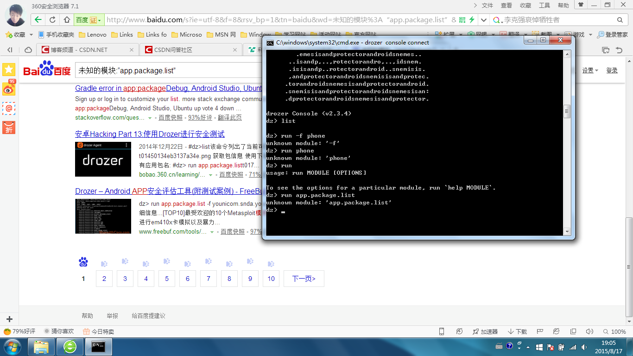
Task: Click the cmd window vertical scrollbar thumb
Action: pyautogui.click(x=566, y=112)
